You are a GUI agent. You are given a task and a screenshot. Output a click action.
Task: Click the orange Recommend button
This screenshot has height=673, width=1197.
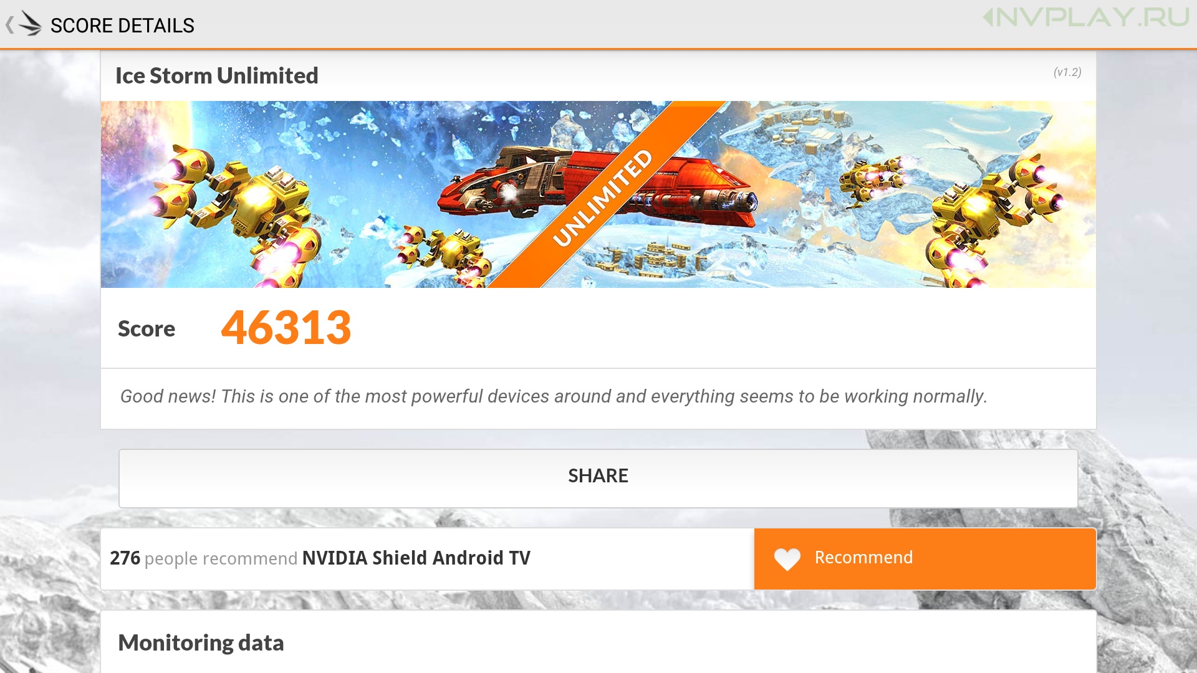click(925, 558)
